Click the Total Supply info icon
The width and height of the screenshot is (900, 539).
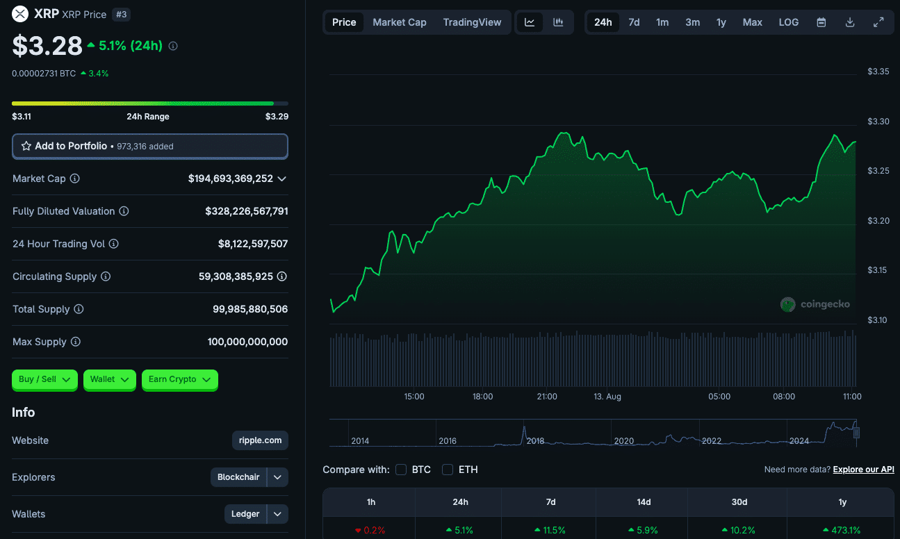point(79,309)
